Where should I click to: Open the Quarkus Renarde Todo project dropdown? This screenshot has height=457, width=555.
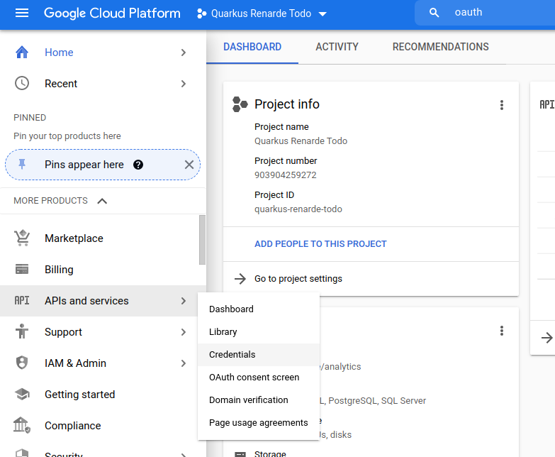pos(262,13)
